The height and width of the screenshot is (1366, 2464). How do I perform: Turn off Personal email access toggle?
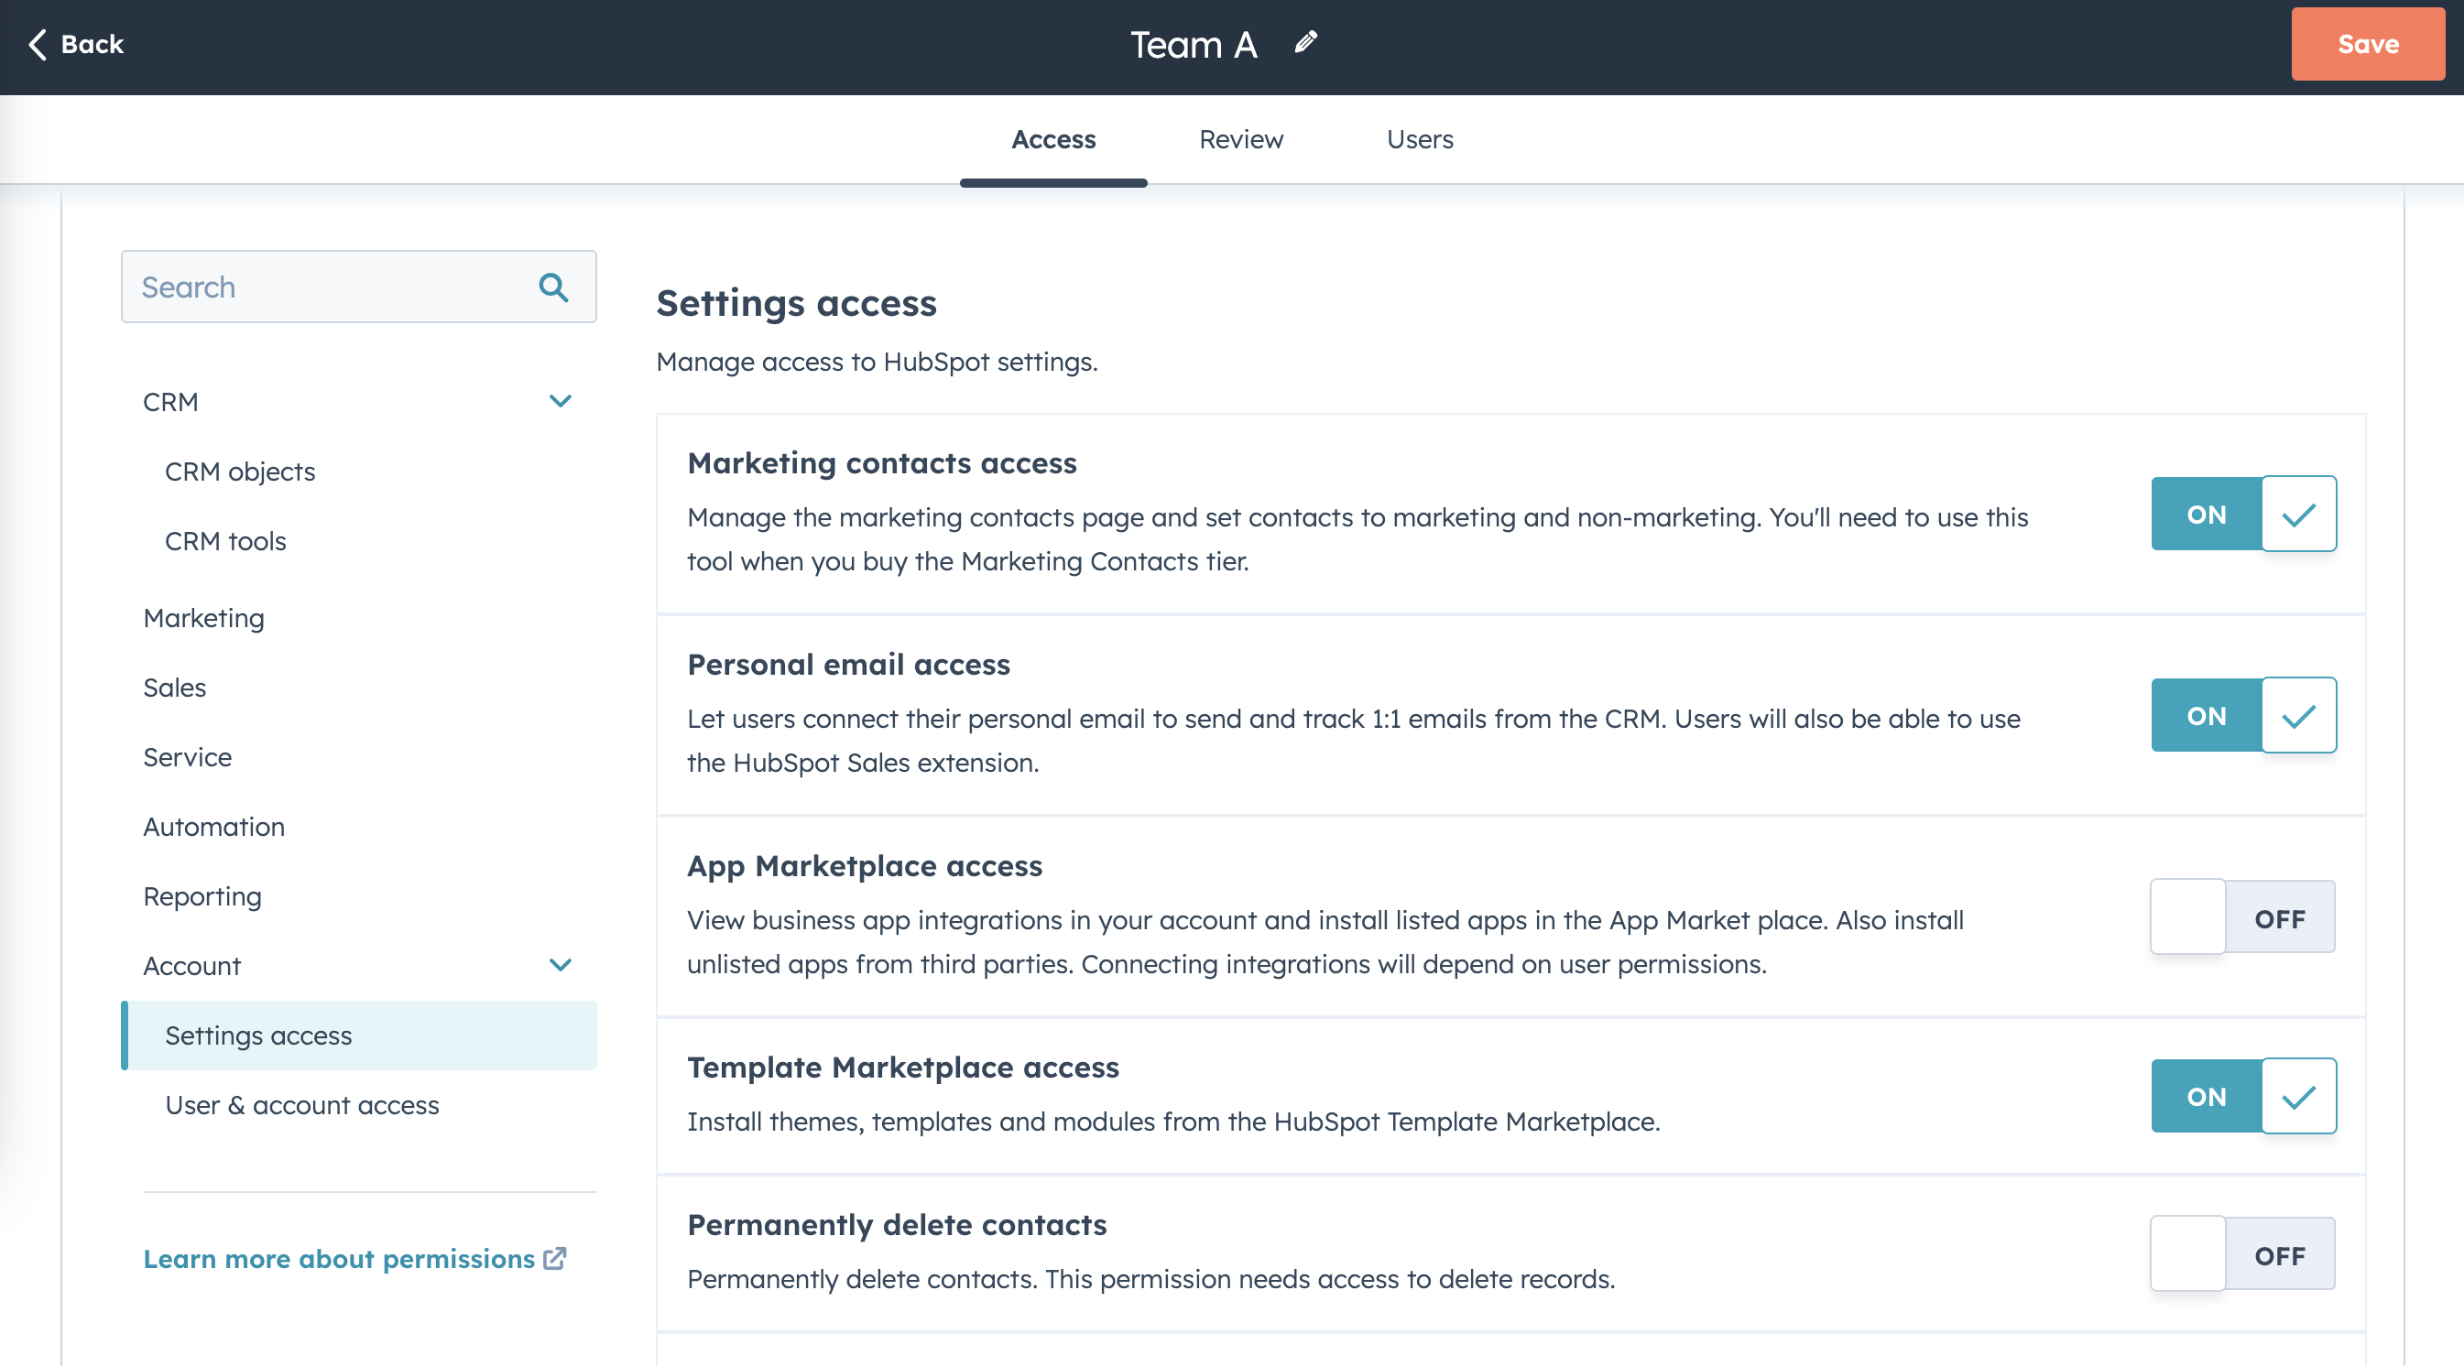[2243, 715]
